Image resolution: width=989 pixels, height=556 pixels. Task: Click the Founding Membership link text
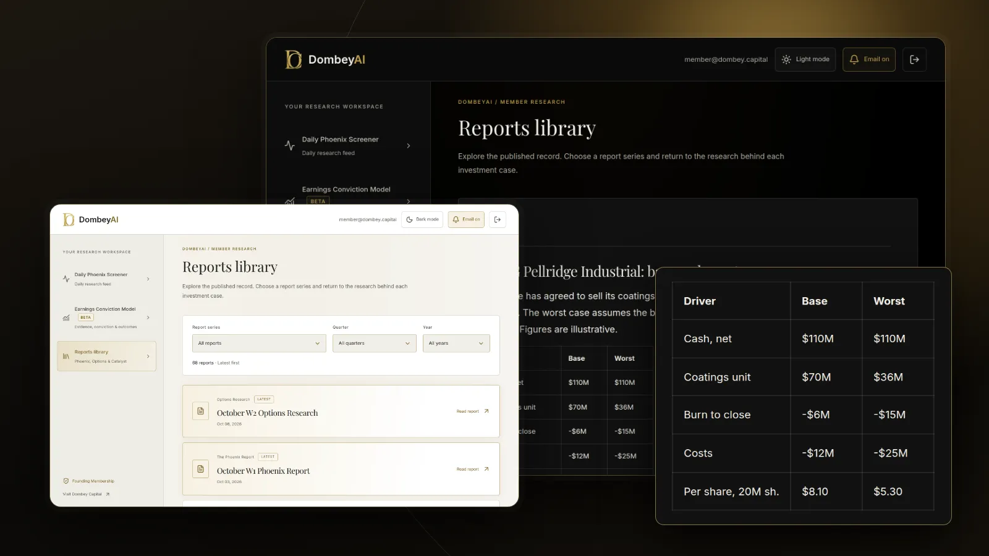(93, 481)
